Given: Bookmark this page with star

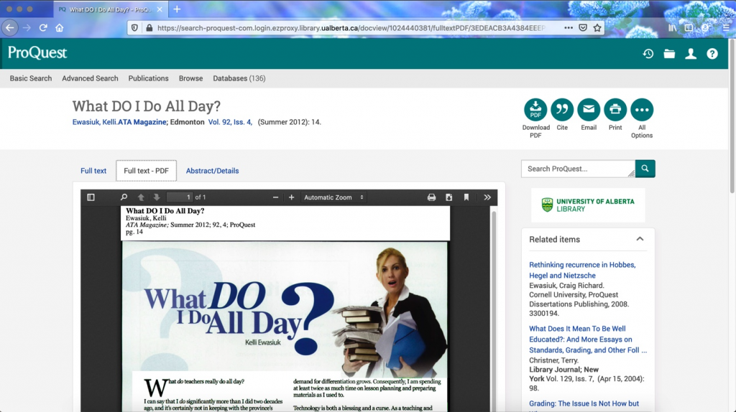Looking at the screenshot, I should click(x=597, y=28).
